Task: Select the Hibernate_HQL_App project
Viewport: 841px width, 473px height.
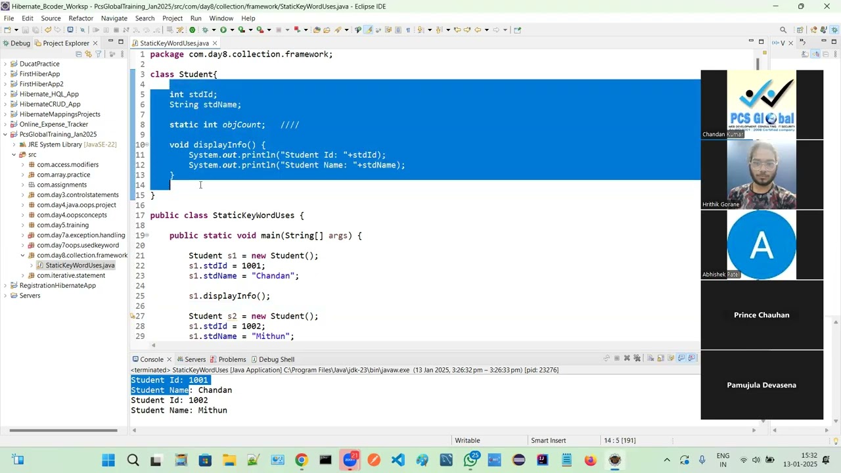Action: (x=49, y=95)
